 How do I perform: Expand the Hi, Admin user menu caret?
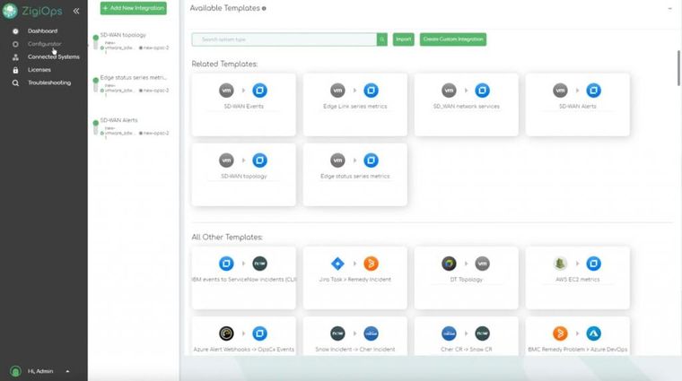(67, 371)
